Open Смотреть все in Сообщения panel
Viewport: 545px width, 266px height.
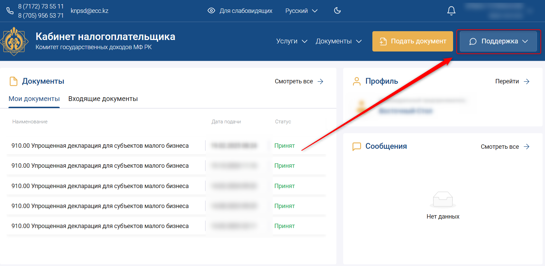pos(505,147)
